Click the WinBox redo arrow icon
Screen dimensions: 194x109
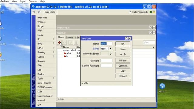pyautogui.click(x=39, y=12)
